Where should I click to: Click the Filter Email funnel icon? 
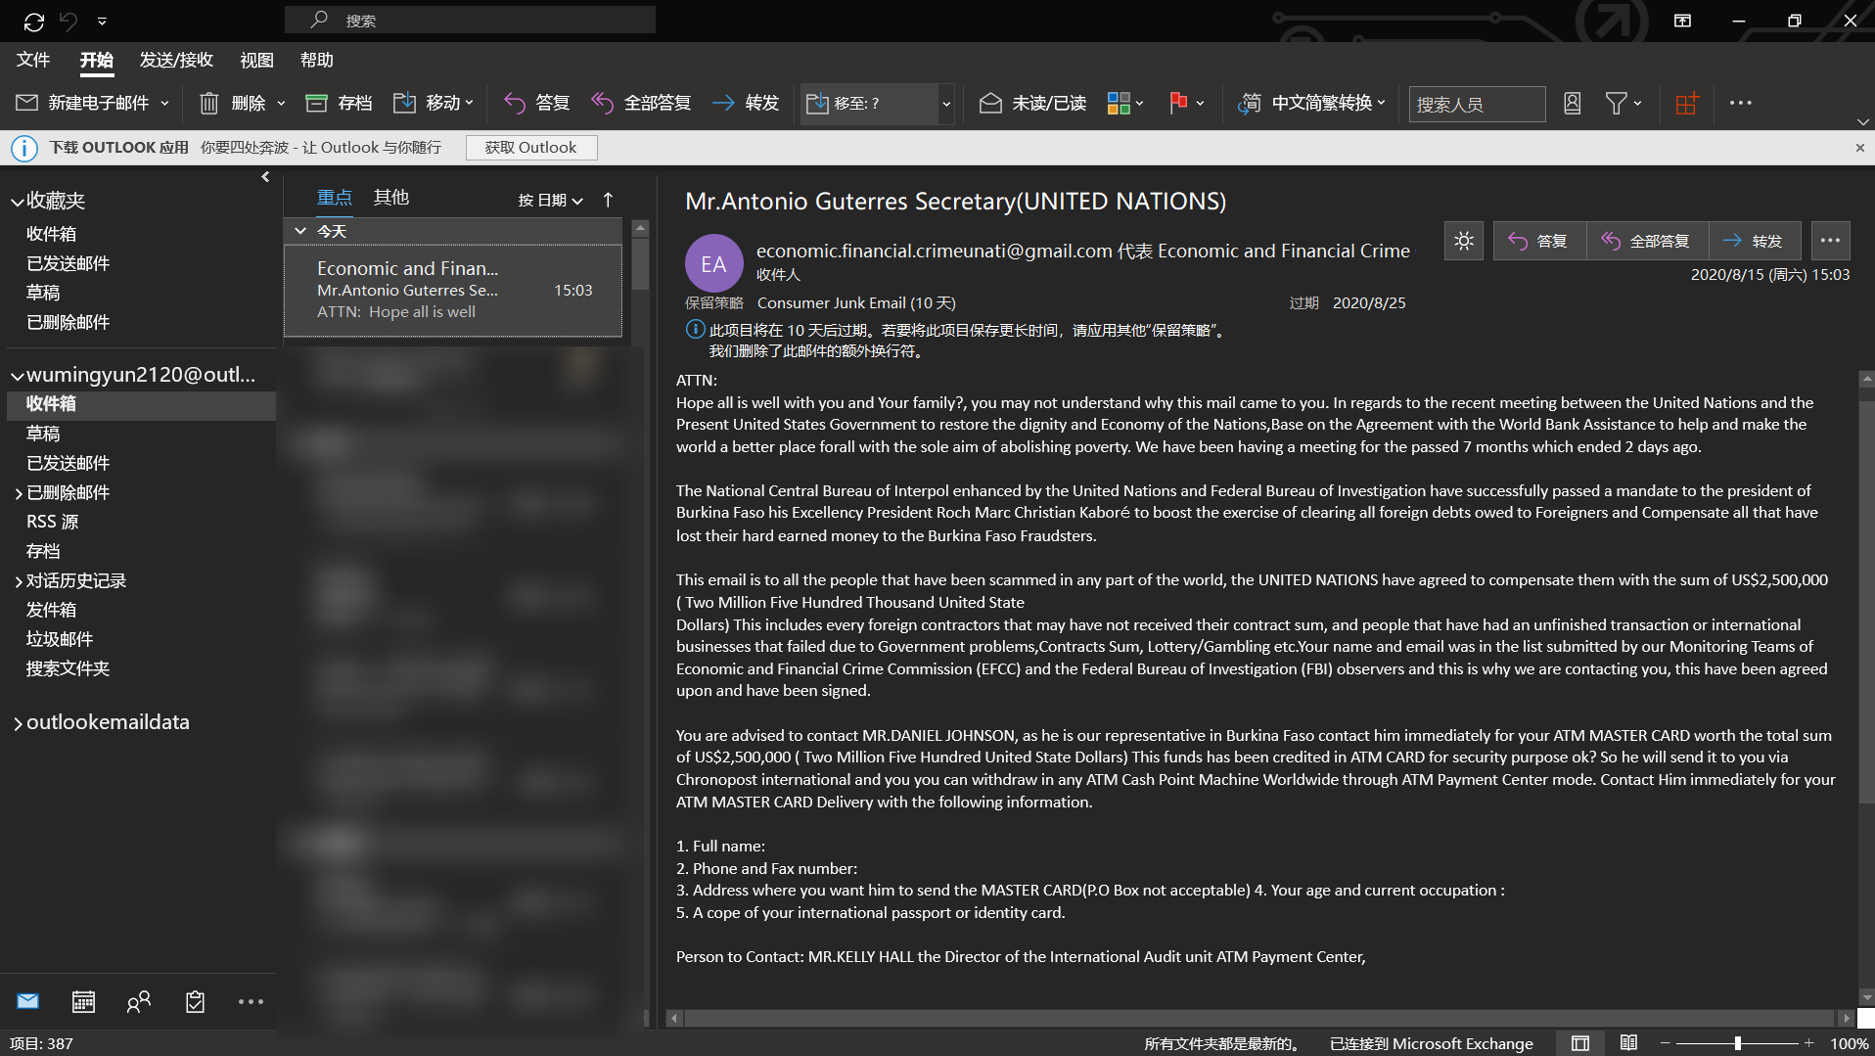[1617, 103]
